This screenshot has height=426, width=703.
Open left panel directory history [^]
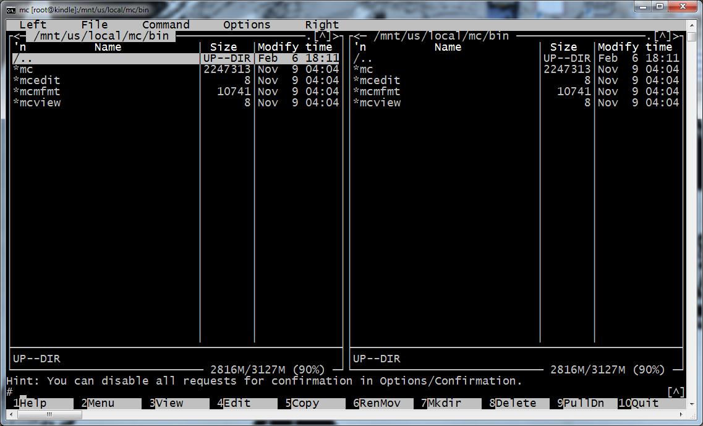[x=322, y=36]
